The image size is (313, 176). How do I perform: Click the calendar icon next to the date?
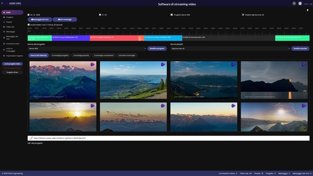point(29,15)
